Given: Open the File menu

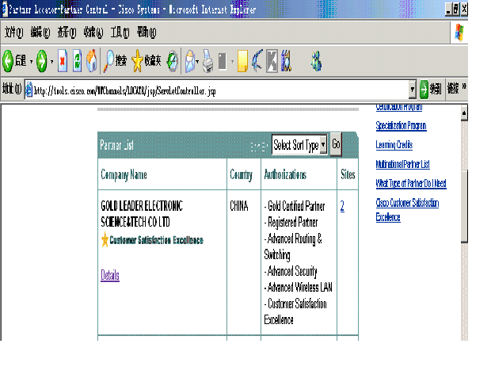Looking at the screenshot, I should (13, 32).
